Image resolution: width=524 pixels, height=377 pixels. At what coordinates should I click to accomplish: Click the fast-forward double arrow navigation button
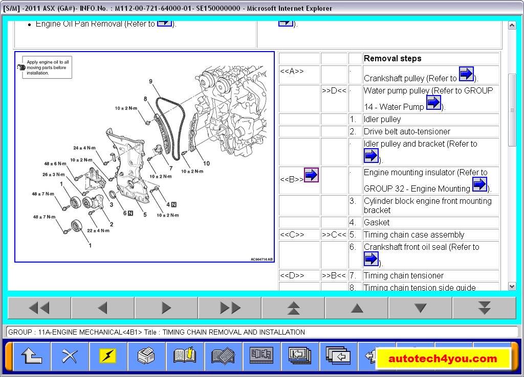(229, 308)
